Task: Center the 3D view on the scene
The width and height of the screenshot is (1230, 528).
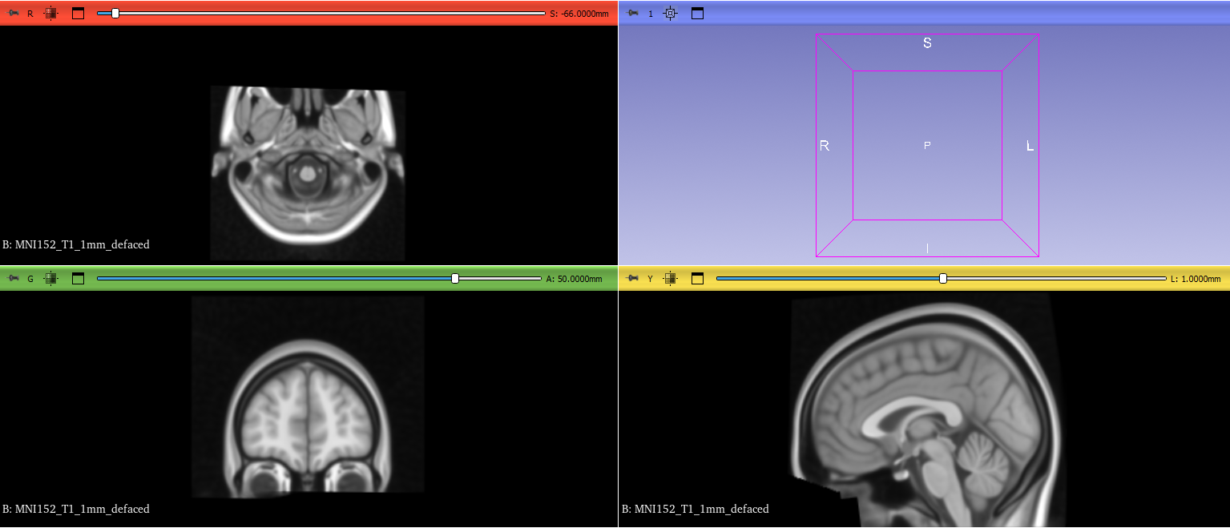Action: 671,14
